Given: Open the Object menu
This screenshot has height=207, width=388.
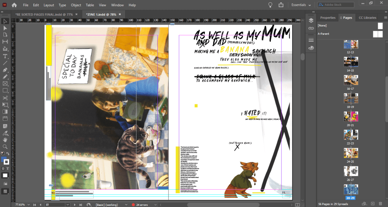Looking at the screenshot, I should (x=76, y=5).
